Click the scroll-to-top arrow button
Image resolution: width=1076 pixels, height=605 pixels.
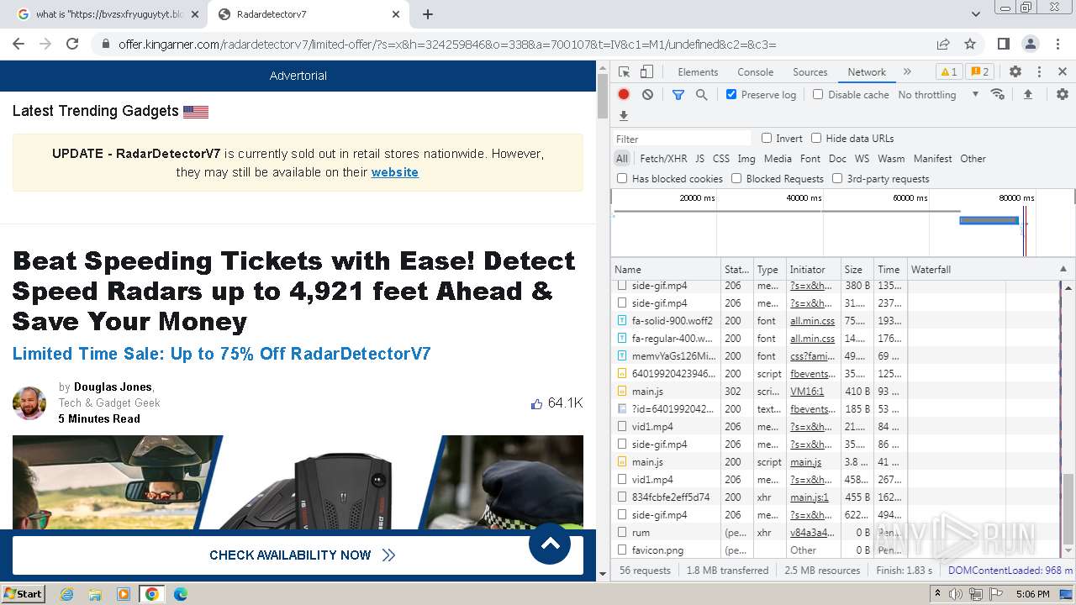(550, 543)
